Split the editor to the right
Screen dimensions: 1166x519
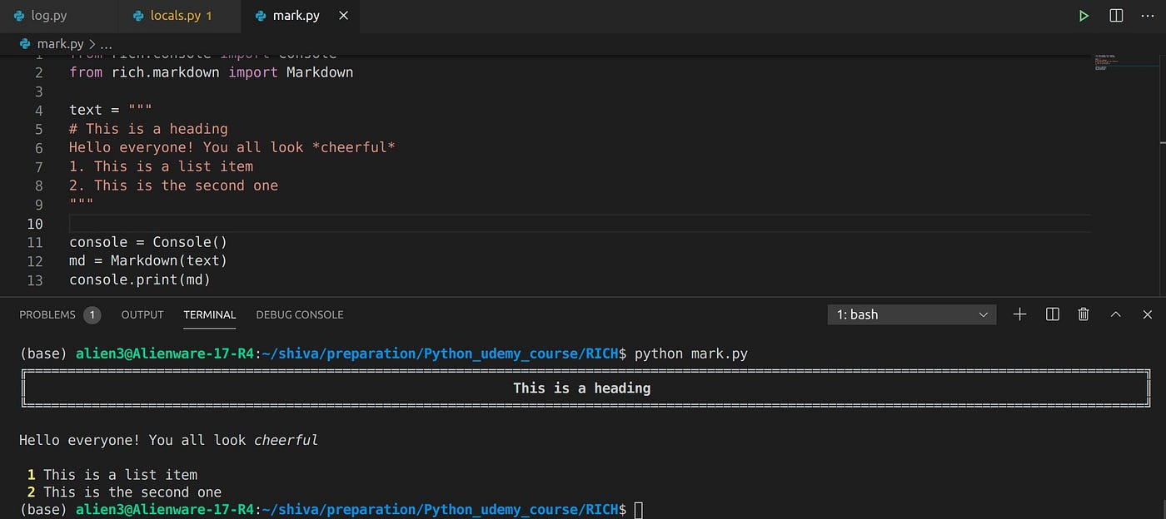pos(1116,16)
